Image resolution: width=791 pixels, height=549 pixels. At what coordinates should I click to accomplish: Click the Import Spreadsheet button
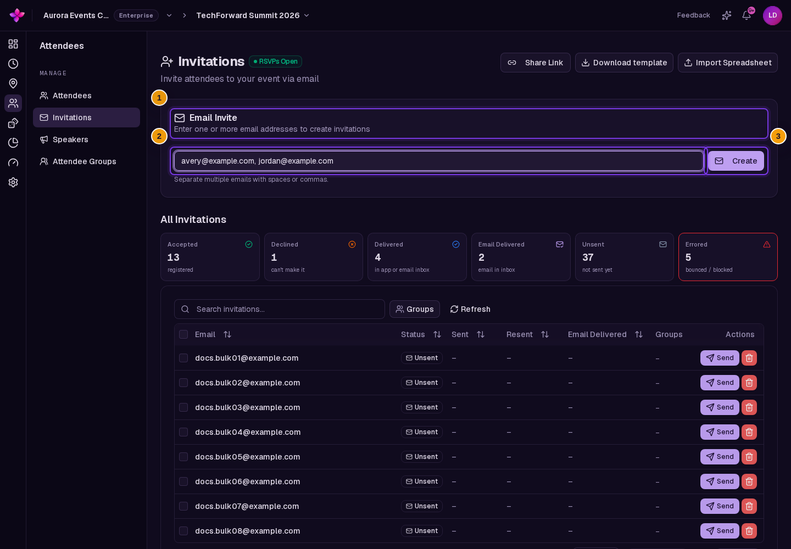728,63
